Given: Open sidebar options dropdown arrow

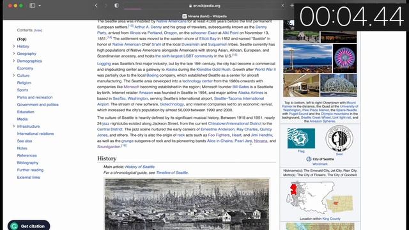Looking at the screenshot, I should tap(40, 6).
